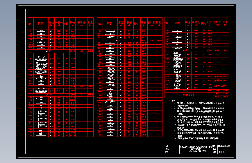
Task: Click note 4 beginning 施工时
Action: point(200,126)
